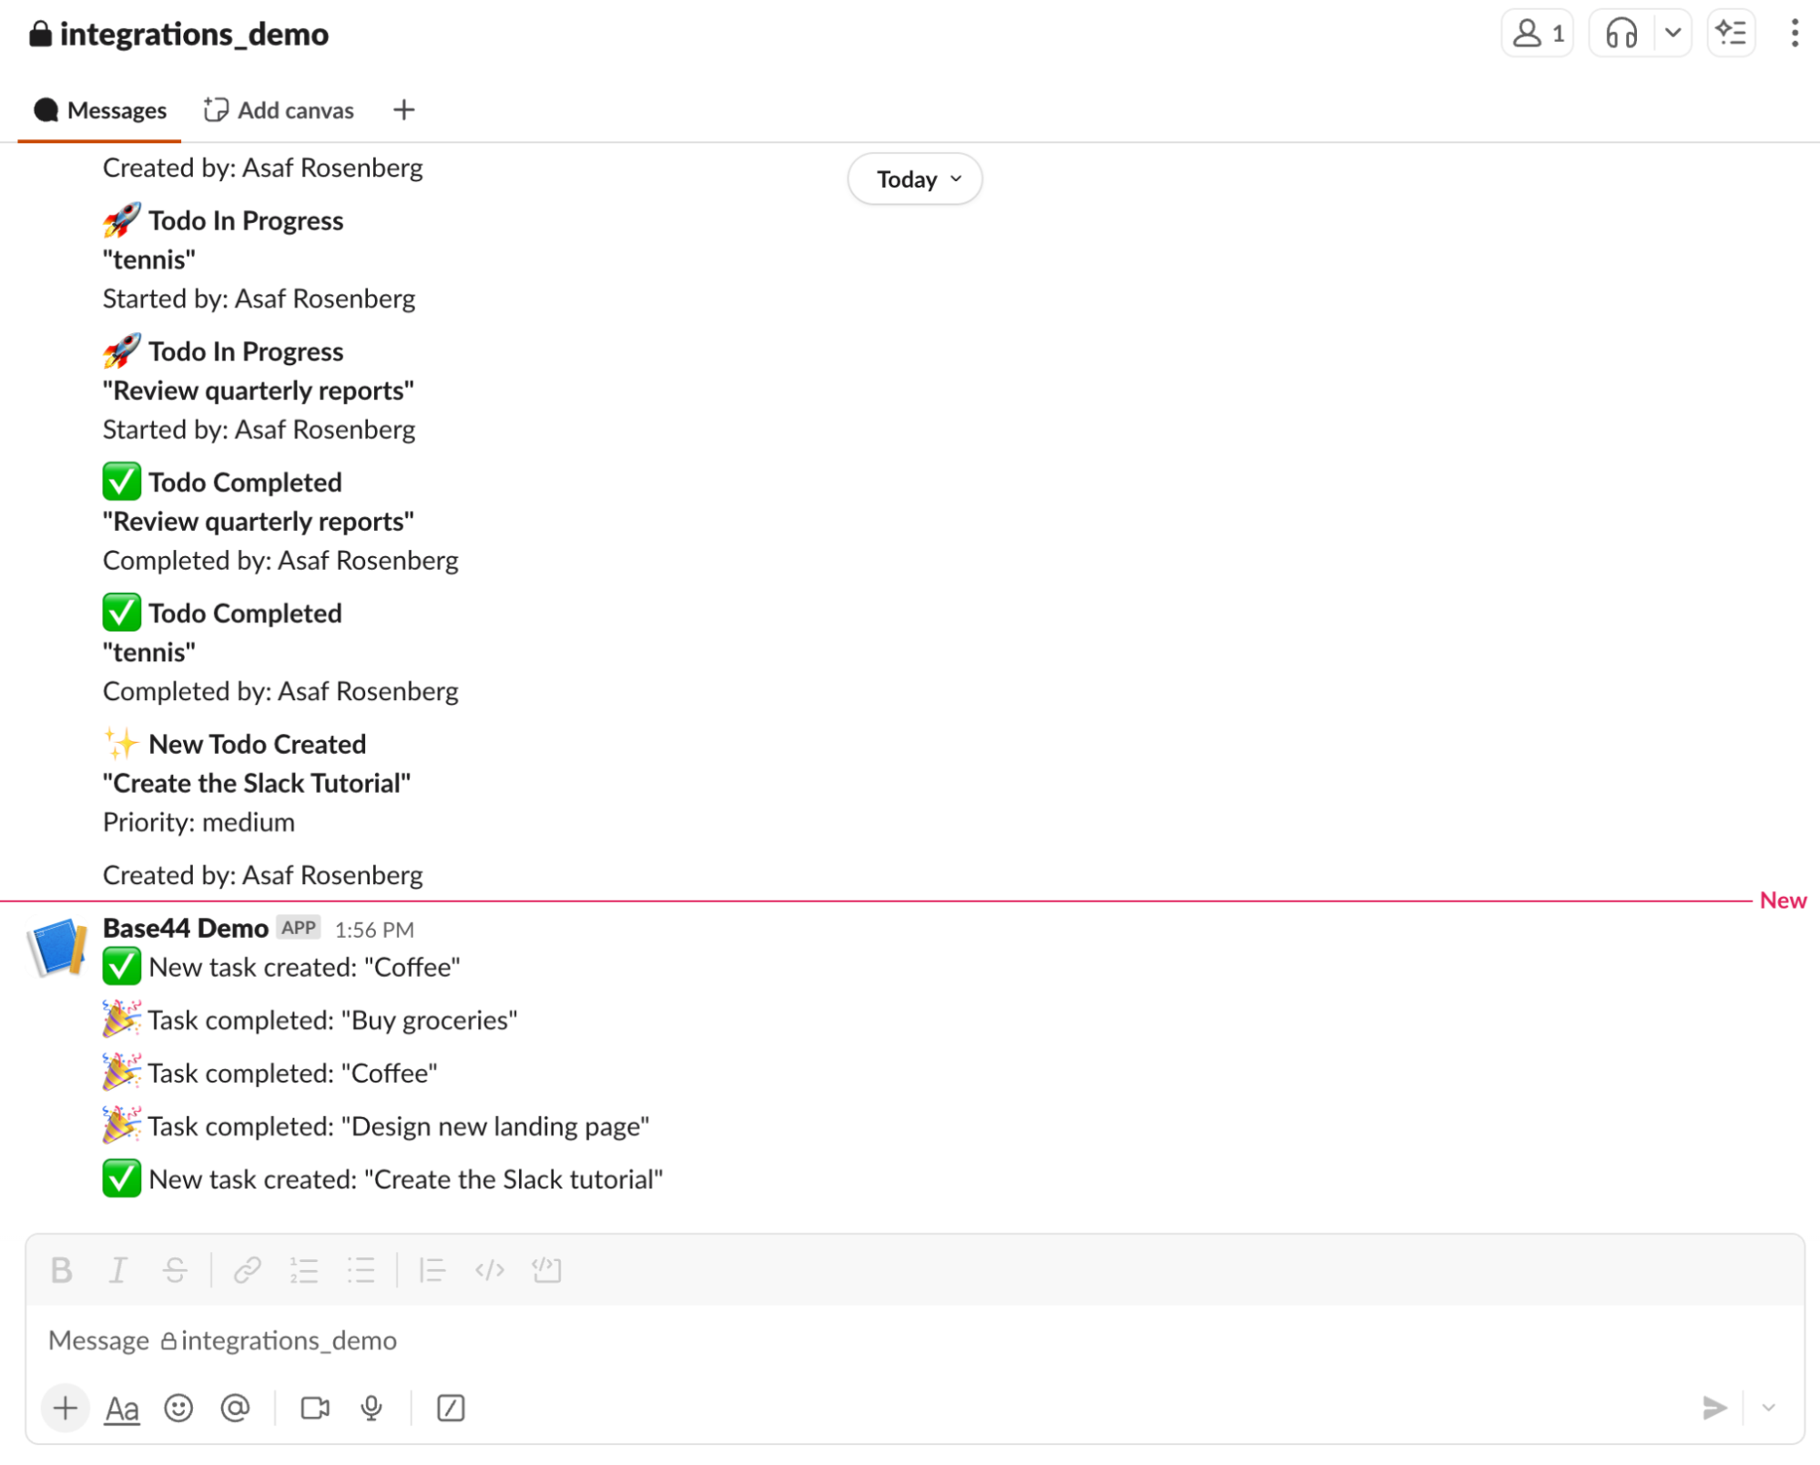The height and width of the screenshot is (1465, 1820).
Task: Open the AI summary sparkle icon
Action: pyautogui.click(x=1730, y=34)
